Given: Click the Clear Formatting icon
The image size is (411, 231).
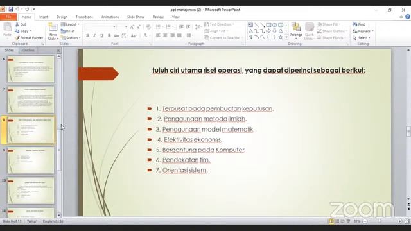Looking at the screenshot, I should point(148,27).
